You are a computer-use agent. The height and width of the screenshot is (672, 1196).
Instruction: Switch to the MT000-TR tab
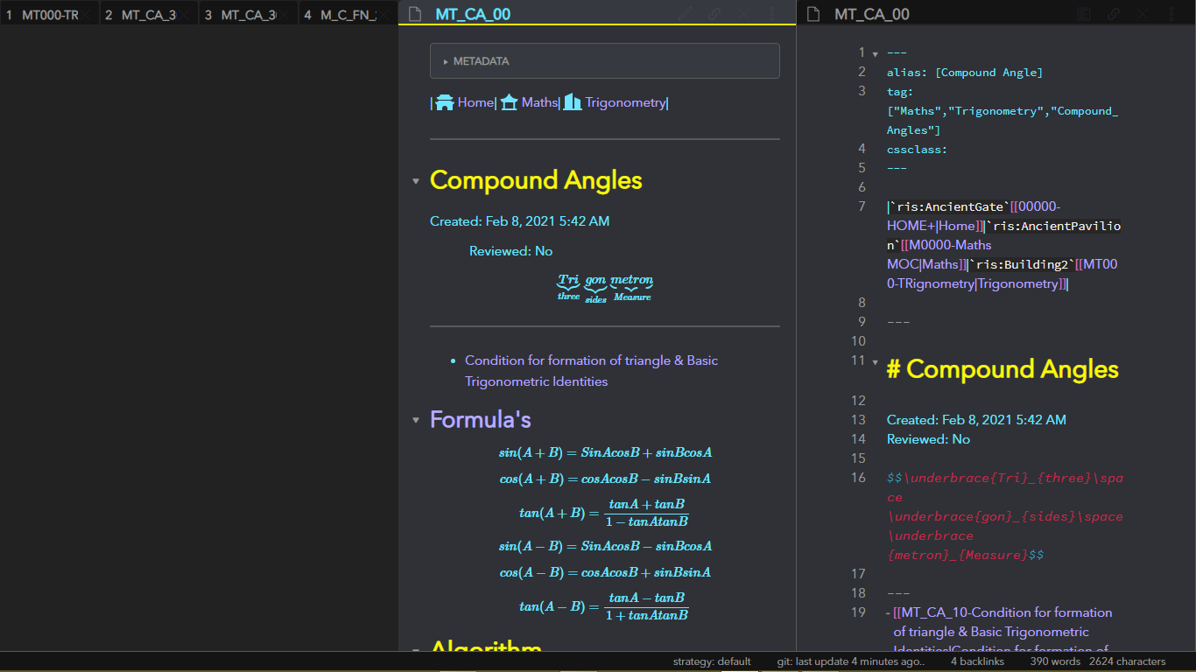[48, 14]
